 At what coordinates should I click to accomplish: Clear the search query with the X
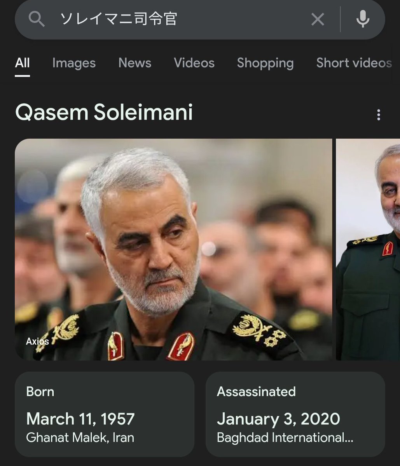click(318, 19)
